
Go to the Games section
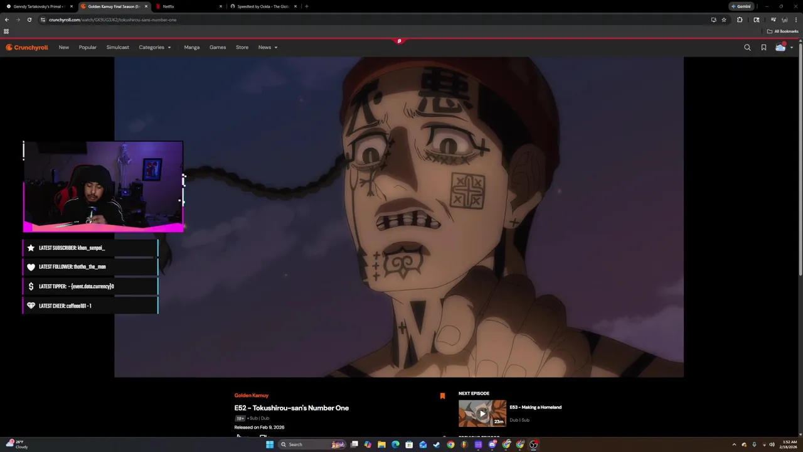pos(218,47)
